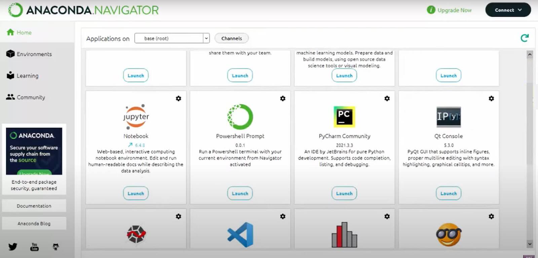Click Notebook version 6.4.3 text
This screenshot has width=538, height=258.
click(140, 145)
